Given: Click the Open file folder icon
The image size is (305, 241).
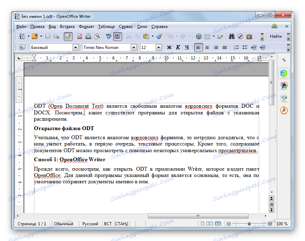Looking at the screenshot, I should point(35,36).
